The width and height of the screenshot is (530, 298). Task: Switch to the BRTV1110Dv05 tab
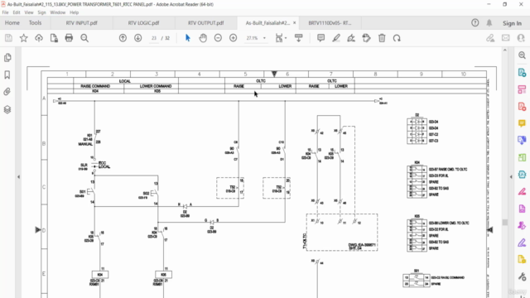330,23
